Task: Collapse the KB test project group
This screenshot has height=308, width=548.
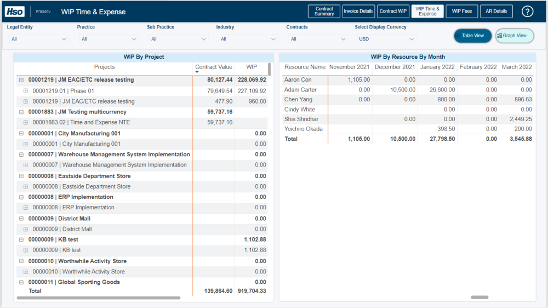Action: [x=21, y=239]
